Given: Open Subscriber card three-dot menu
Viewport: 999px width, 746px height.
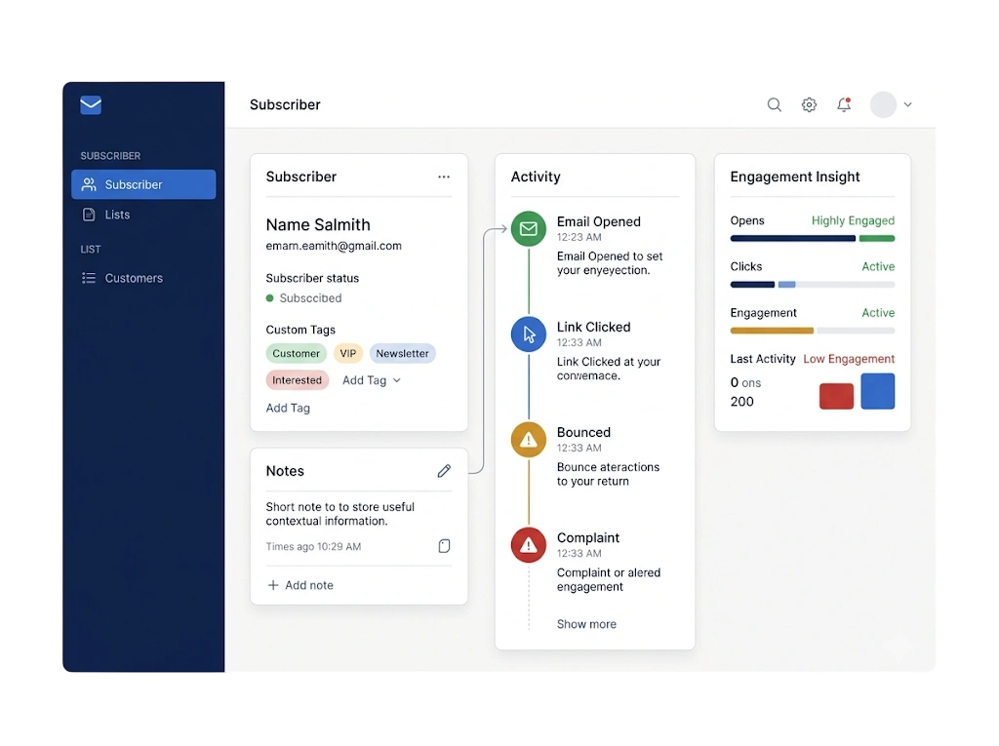Looking at the screenshot, I should [444, 177].
